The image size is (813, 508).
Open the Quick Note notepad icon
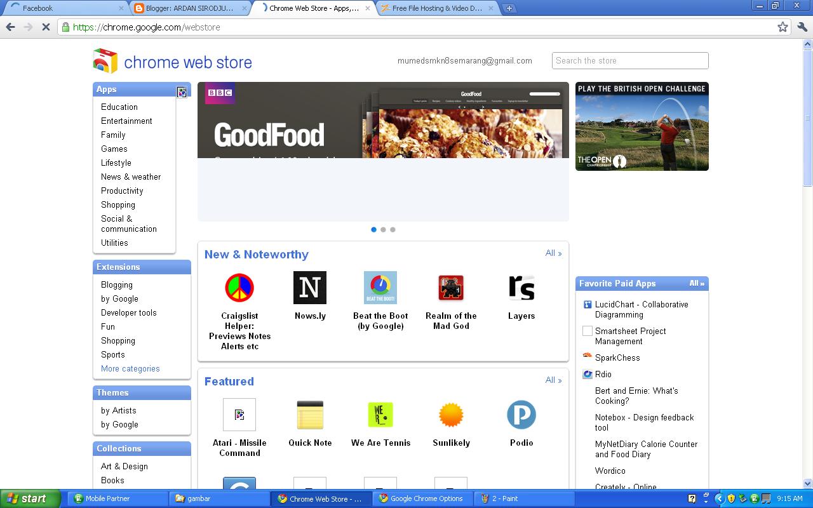click(310, 415)
